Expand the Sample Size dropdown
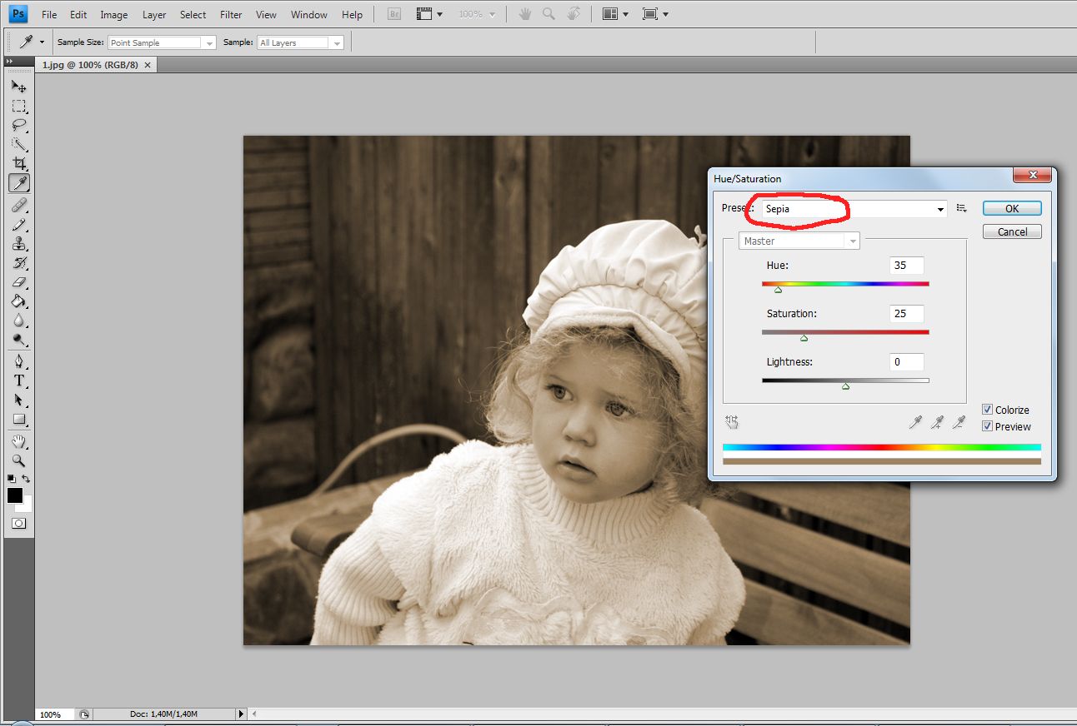The image size is (1077, 726). [162, 42]
